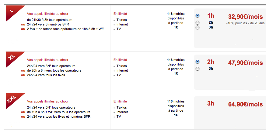The height and width of the screenshot is (131, 269).
Task: Click the 3h label in the XXL plan
Action: coord(211,103)
